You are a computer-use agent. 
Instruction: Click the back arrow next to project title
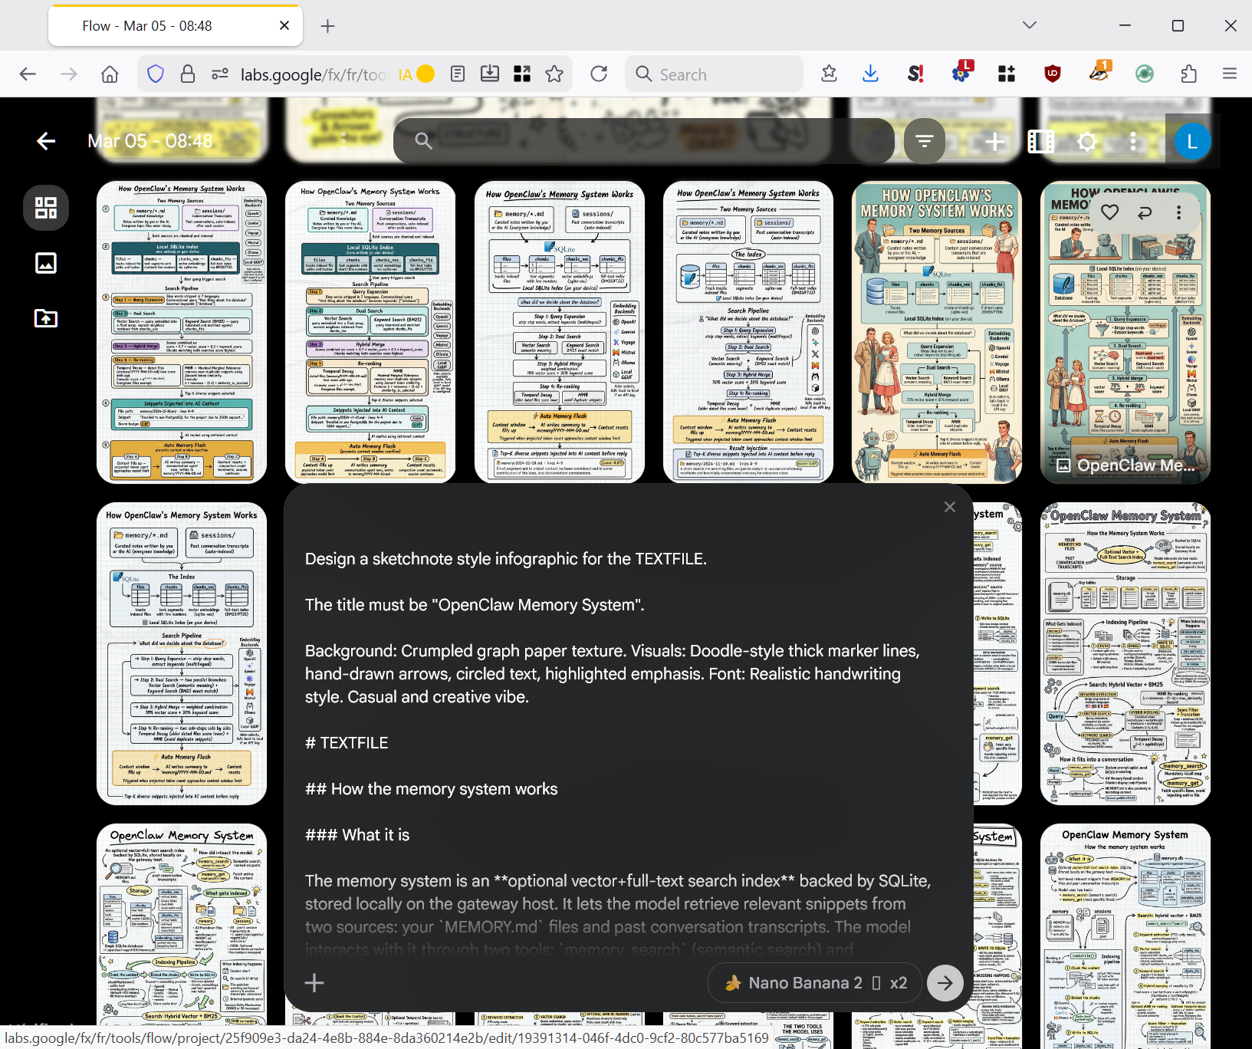pyautogui.click(x=46, y=141)
